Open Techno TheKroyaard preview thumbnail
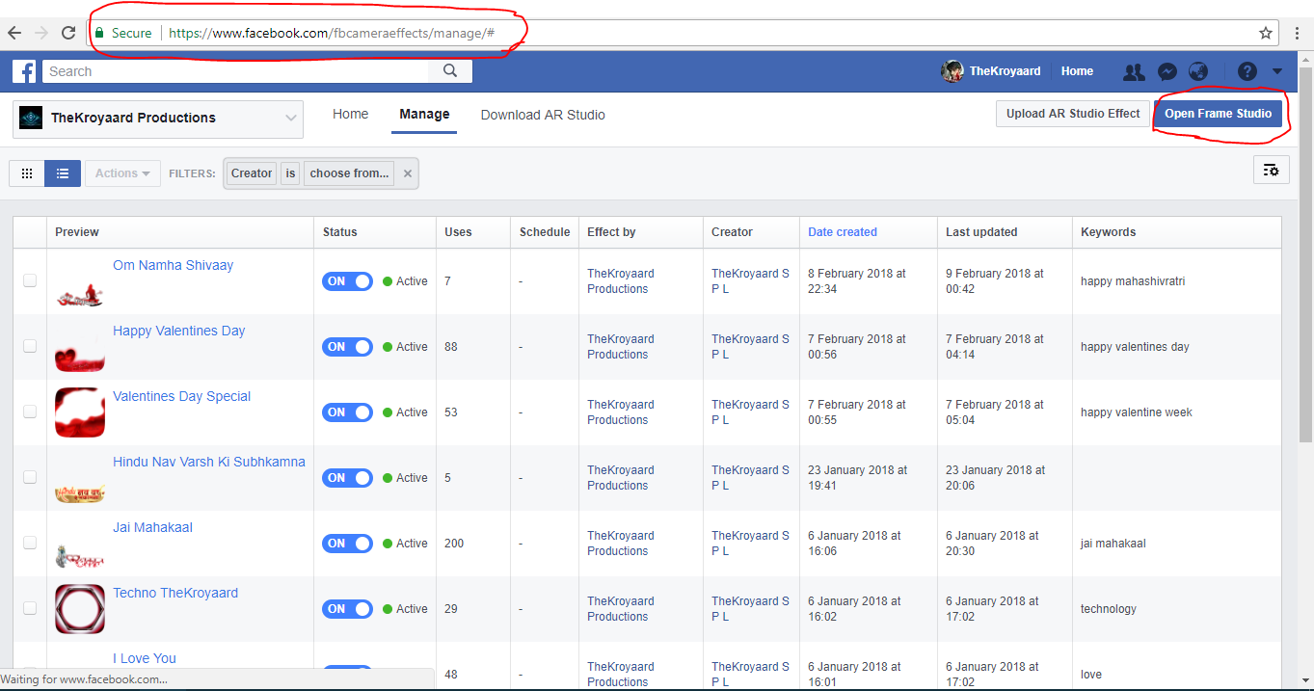The image size is (1314, 691). [80, 610]
